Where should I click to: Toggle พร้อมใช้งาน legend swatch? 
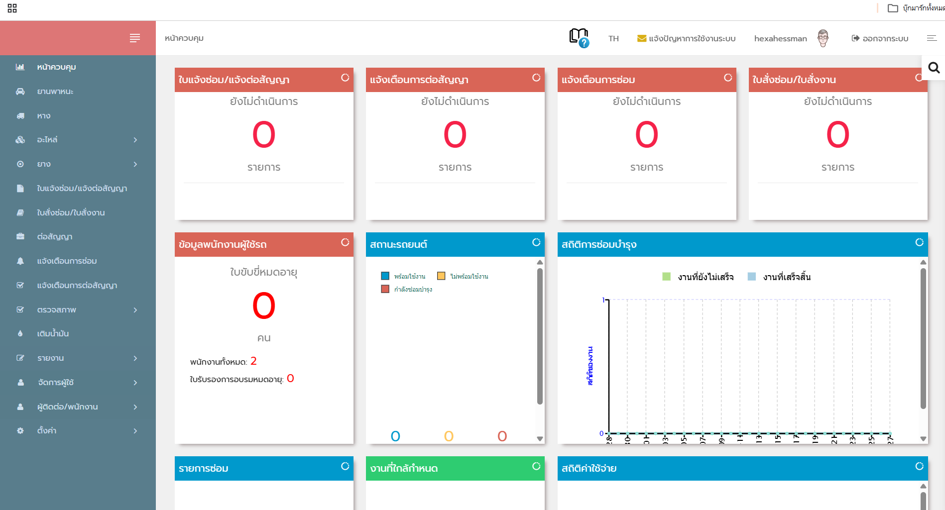(385, 276)
